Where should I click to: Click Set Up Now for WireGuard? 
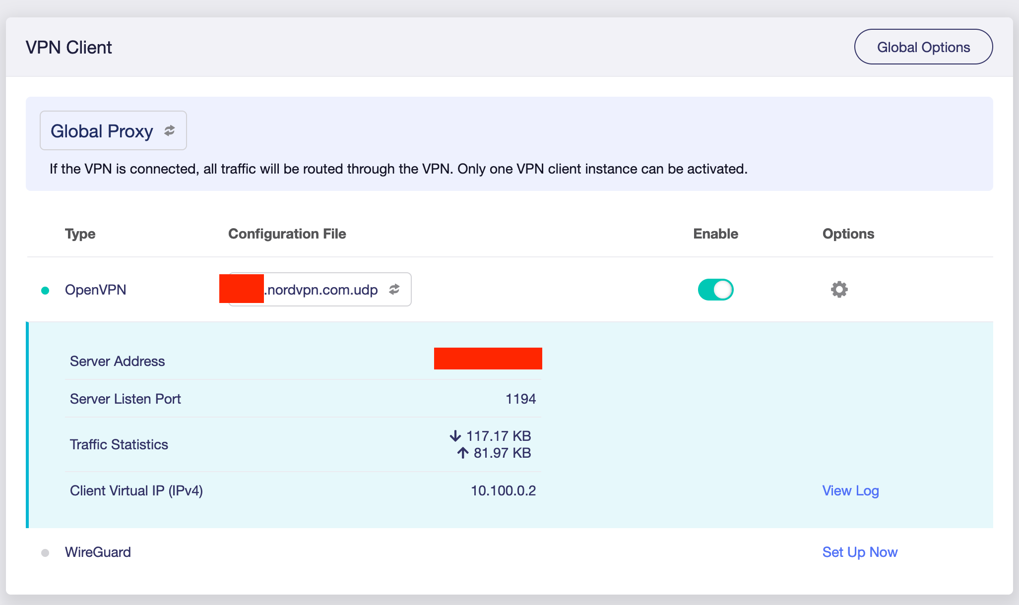coord(860,552)
